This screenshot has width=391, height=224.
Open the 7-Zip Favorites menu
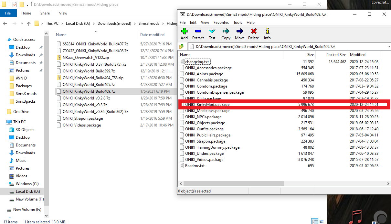(221, 23)
